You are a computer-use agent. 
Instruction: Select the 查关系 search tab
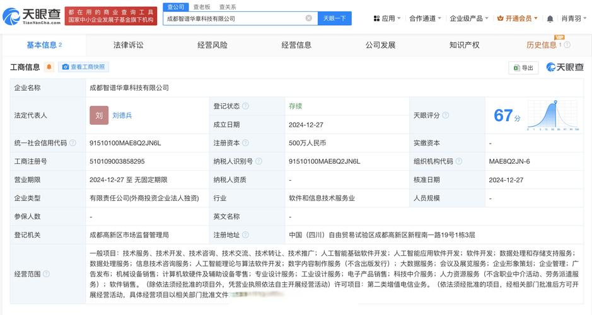tap(228, 7)
